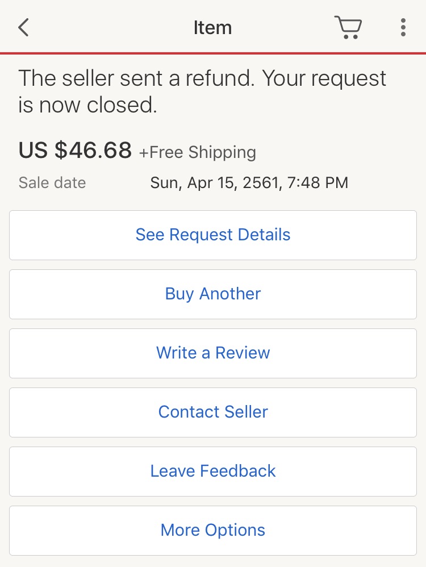Open the three-dot overflow menu
The width and height of the screenshot is (426, 567).
[x=403, y=27]
